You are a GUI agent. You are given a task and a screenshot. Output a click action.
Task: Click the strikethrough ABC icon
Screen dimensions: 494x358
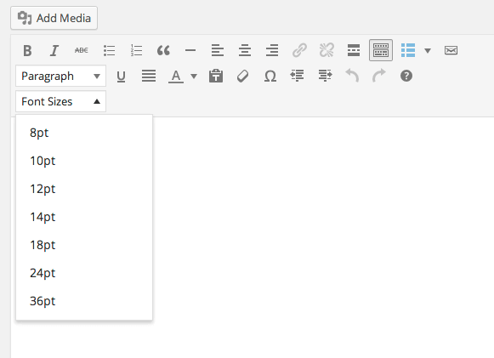click(82, 50)
